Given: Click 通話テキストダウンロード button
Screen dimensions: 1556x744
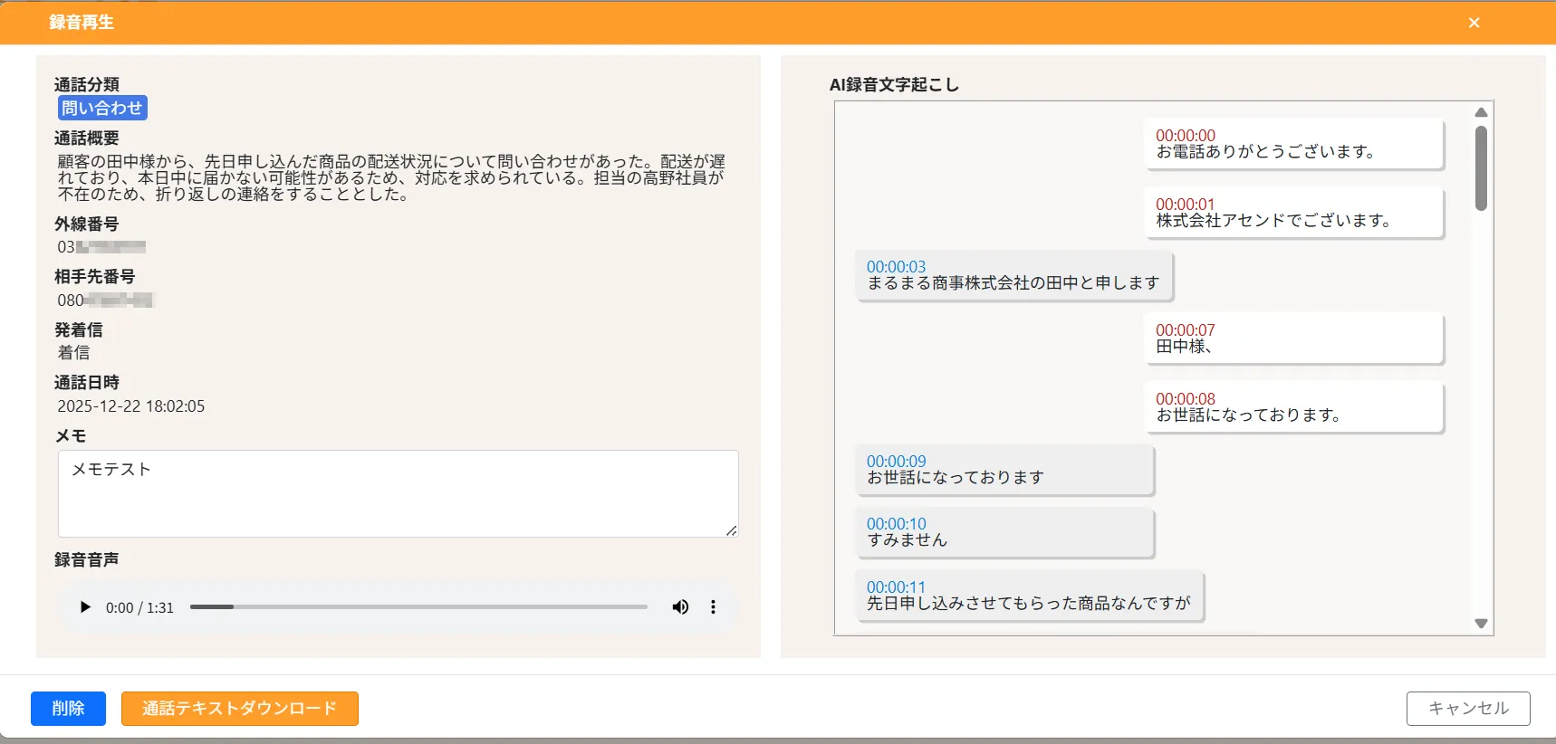Looking at the screenshot, I should point(239,709).
